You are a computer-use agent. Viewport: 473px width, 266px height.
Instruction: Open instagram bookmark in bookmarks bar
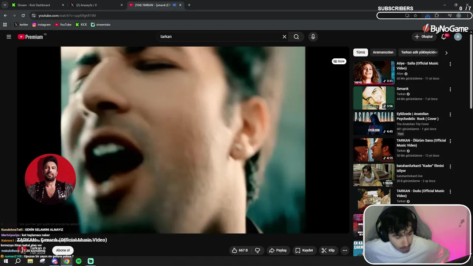41,25
